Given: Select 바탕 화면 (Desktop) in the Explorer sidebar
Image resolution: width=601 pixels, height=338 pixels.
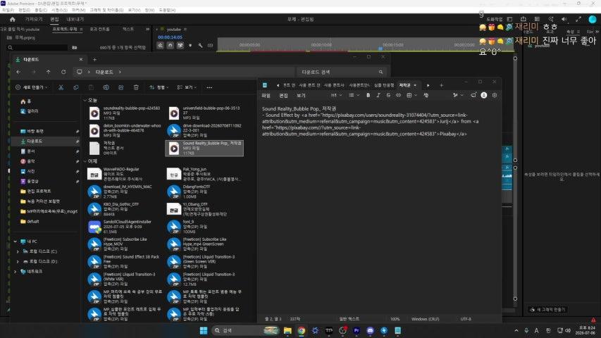Looking at the screenshot, I should point(35,131).
